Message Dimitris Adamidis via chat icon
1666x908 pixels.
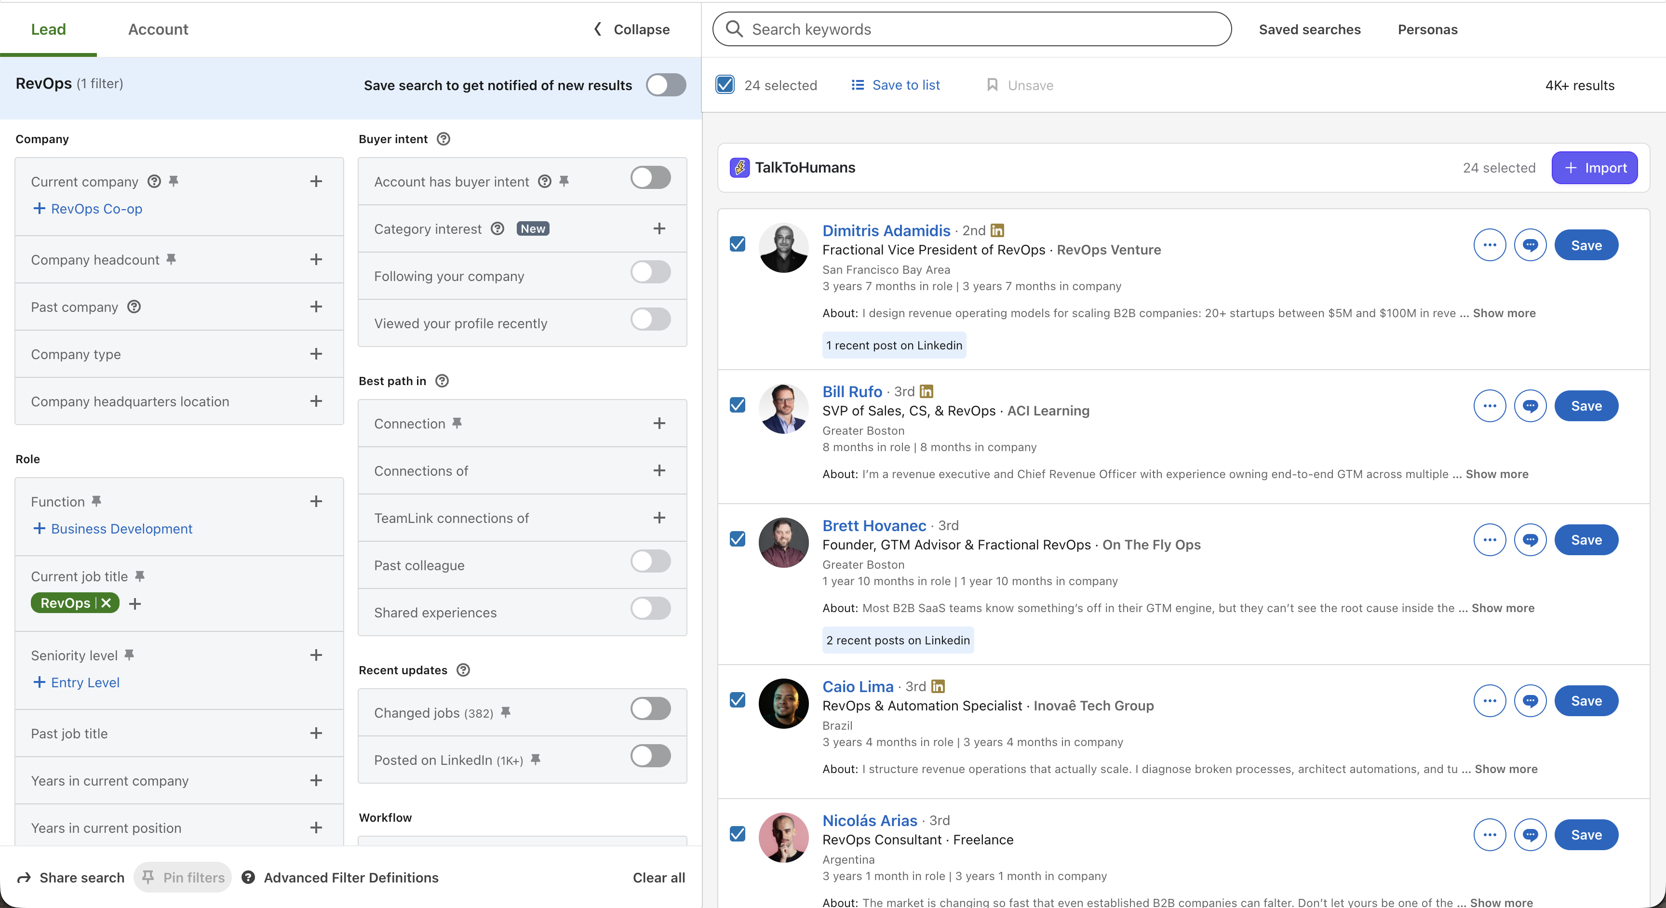[x=1530, y=245]
